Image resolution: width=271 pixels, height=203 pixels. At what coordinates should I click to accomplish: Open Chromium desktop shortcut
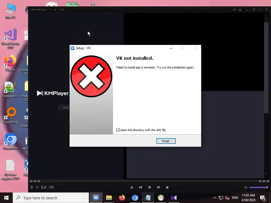pos(10,142)
